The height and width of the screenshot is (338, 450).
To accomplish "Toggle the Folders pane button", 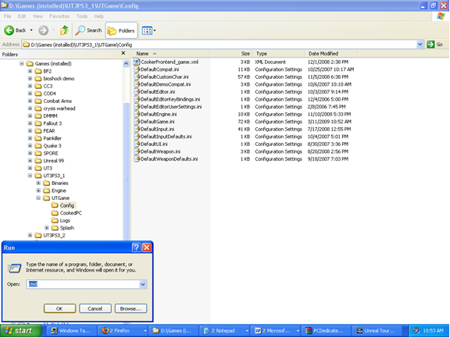I will (x=121, y=30).
